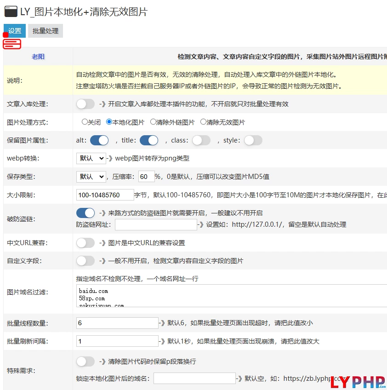Switch to the 批量处理 tab

46,31
